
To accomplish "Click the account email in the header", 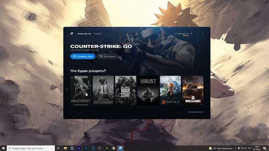I will click(x=181, y=34).
